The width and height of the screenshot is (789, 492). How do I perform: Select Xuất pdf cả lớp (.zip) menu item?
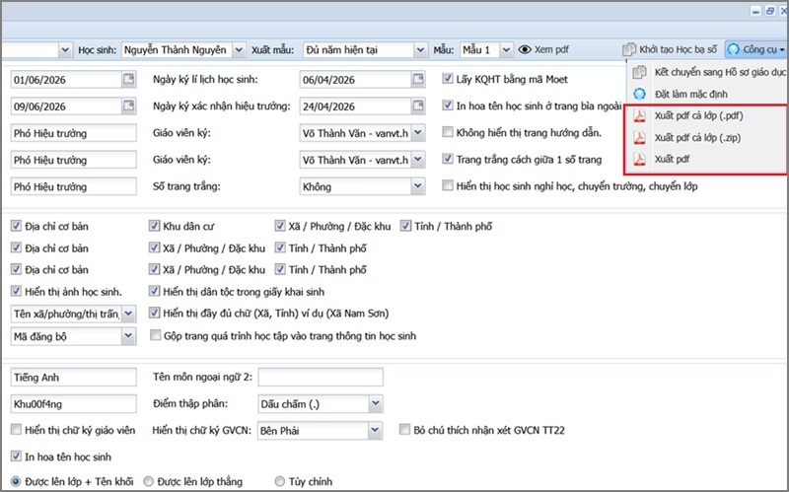click(708, 137)
